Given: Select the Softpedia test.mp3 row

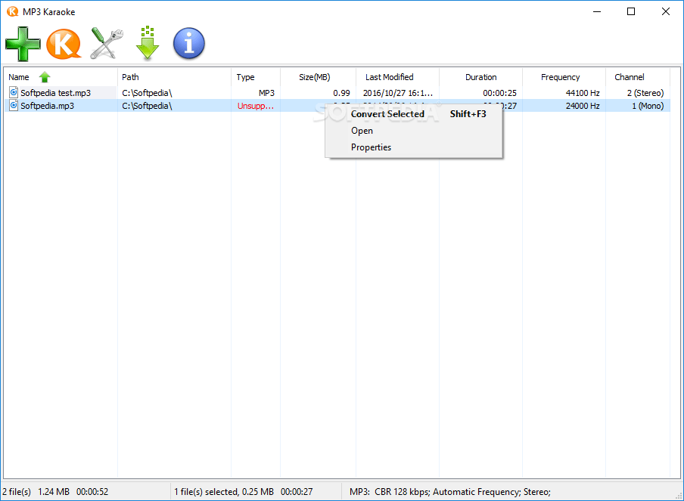Looking at the screenshot, I should click(61, 92).
